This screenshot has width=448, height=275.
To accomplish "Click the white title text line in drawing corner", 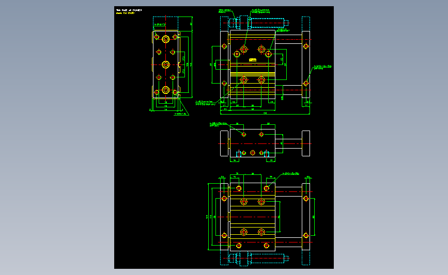I will coord(129,10).
